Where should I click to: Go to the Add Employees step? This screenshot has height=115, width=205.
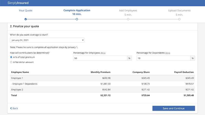pyautogui.click(x=128, y=10)
